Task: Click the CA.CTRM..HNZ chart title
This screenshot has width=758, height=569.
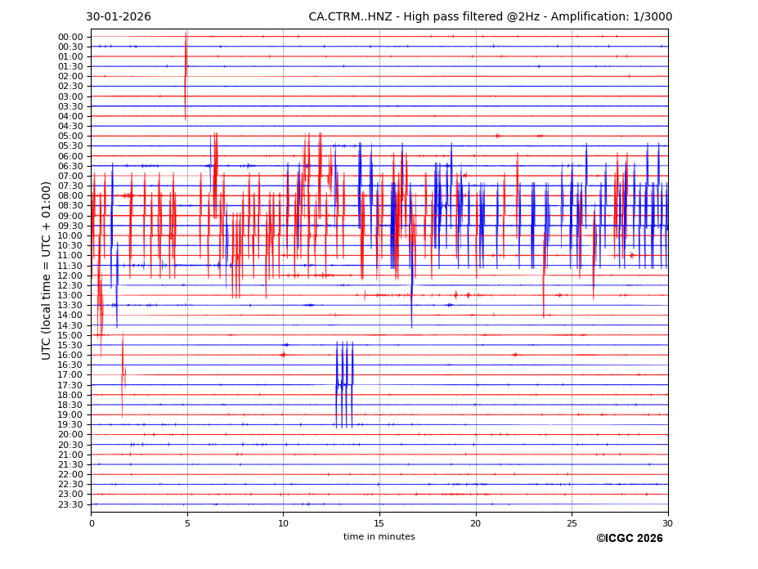Action: 490,17
